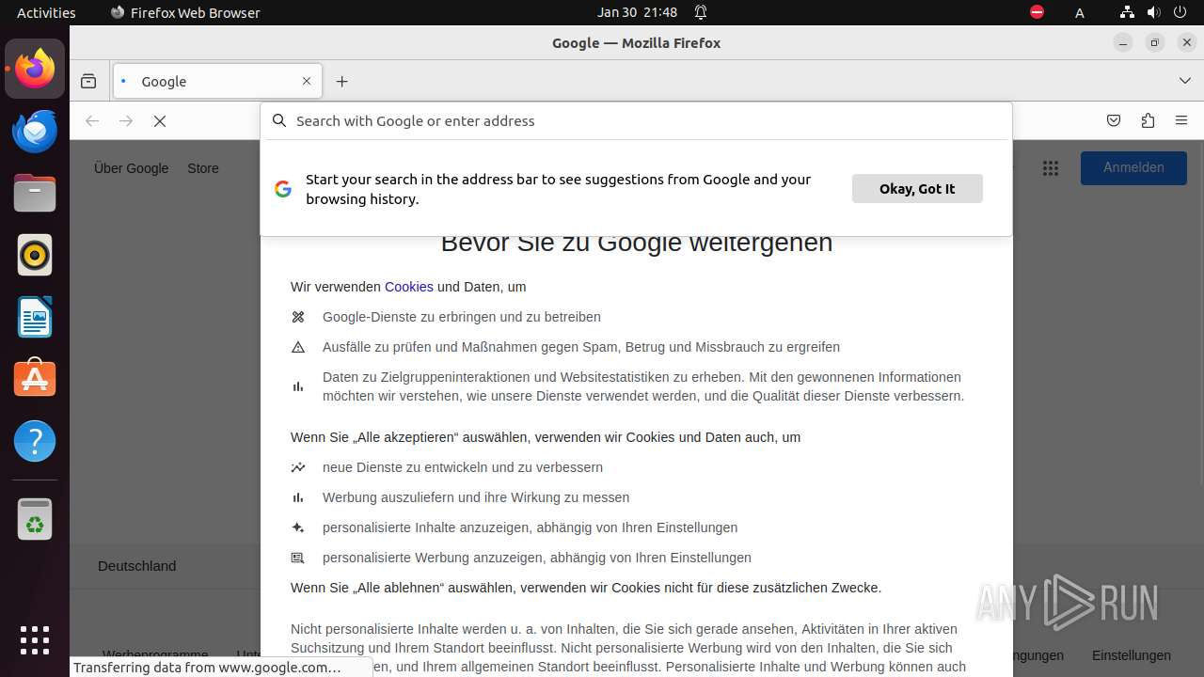Go back one page

click(92, 121)
